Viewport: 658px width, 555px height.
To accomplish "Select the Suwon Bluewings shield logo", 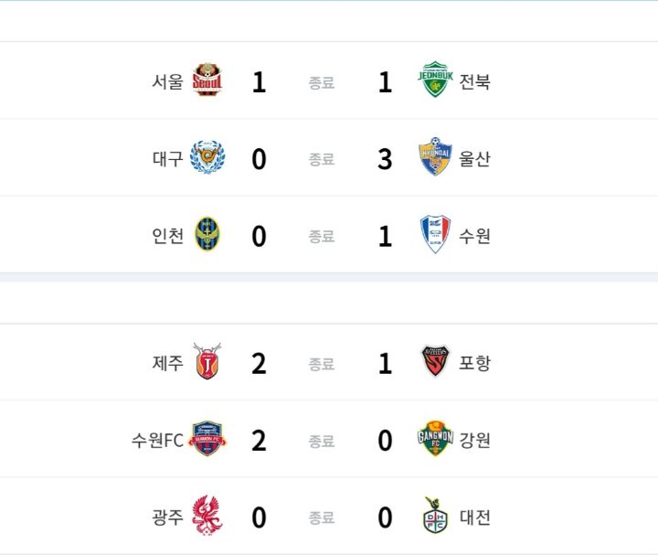I will pos(435,234).
